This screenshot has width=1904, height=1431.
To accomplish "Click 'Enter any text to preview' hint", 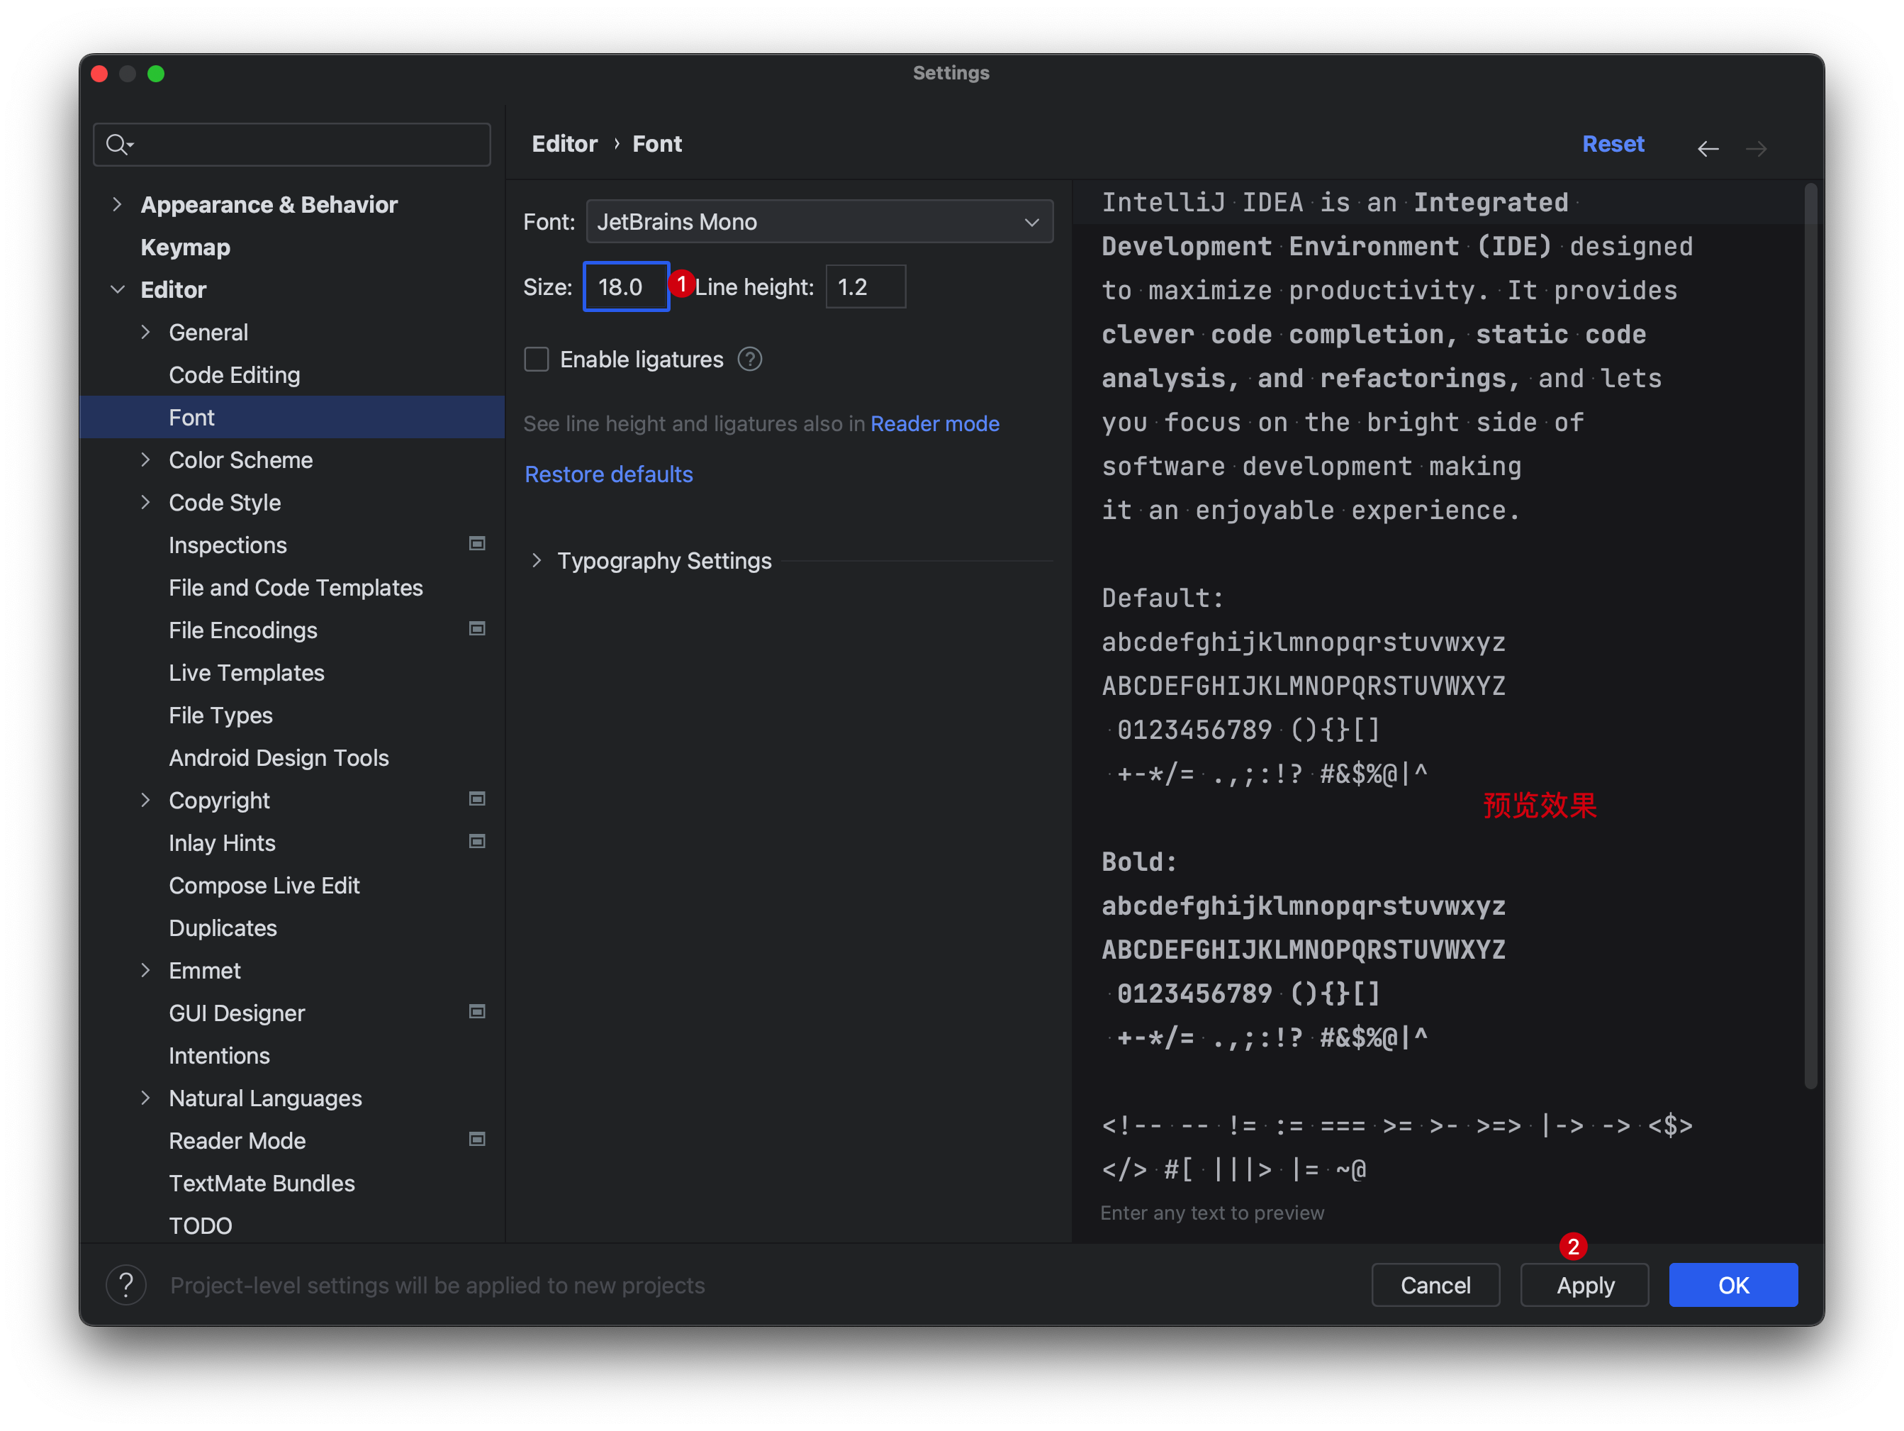I will pyautogui.click(x=1212, y=1213).
